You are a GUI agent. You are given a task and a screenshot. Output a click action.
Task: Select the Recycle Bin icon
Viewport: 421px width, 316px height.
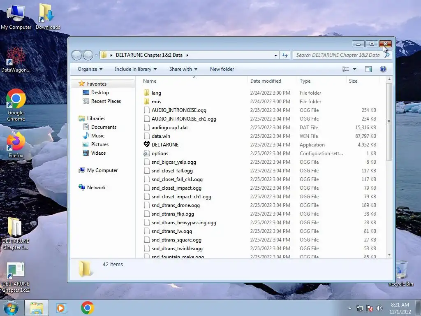[x=400, y=274]
